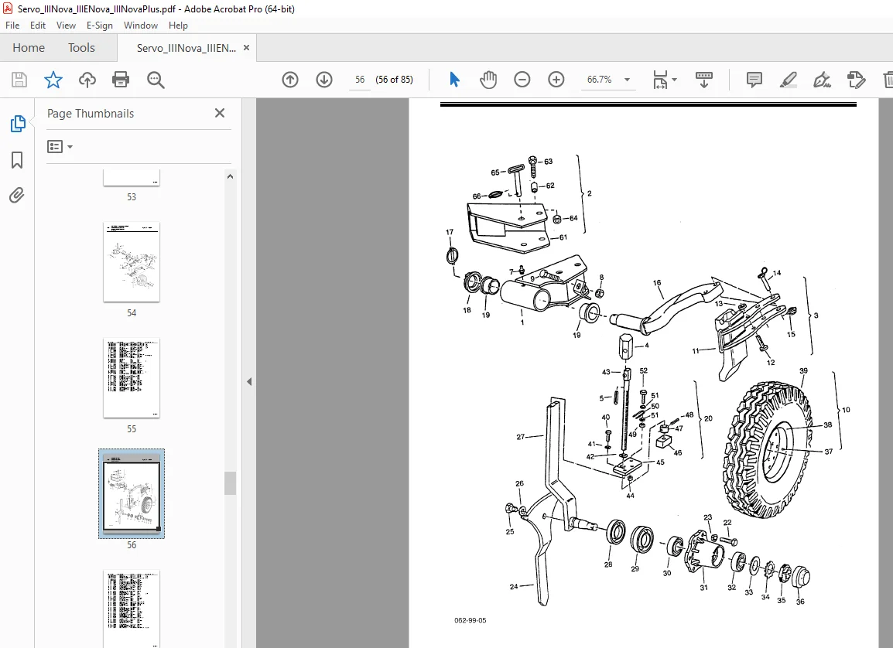893x648 pixels.
Task: Zoom in with plus button
Action: coord(556,80)
